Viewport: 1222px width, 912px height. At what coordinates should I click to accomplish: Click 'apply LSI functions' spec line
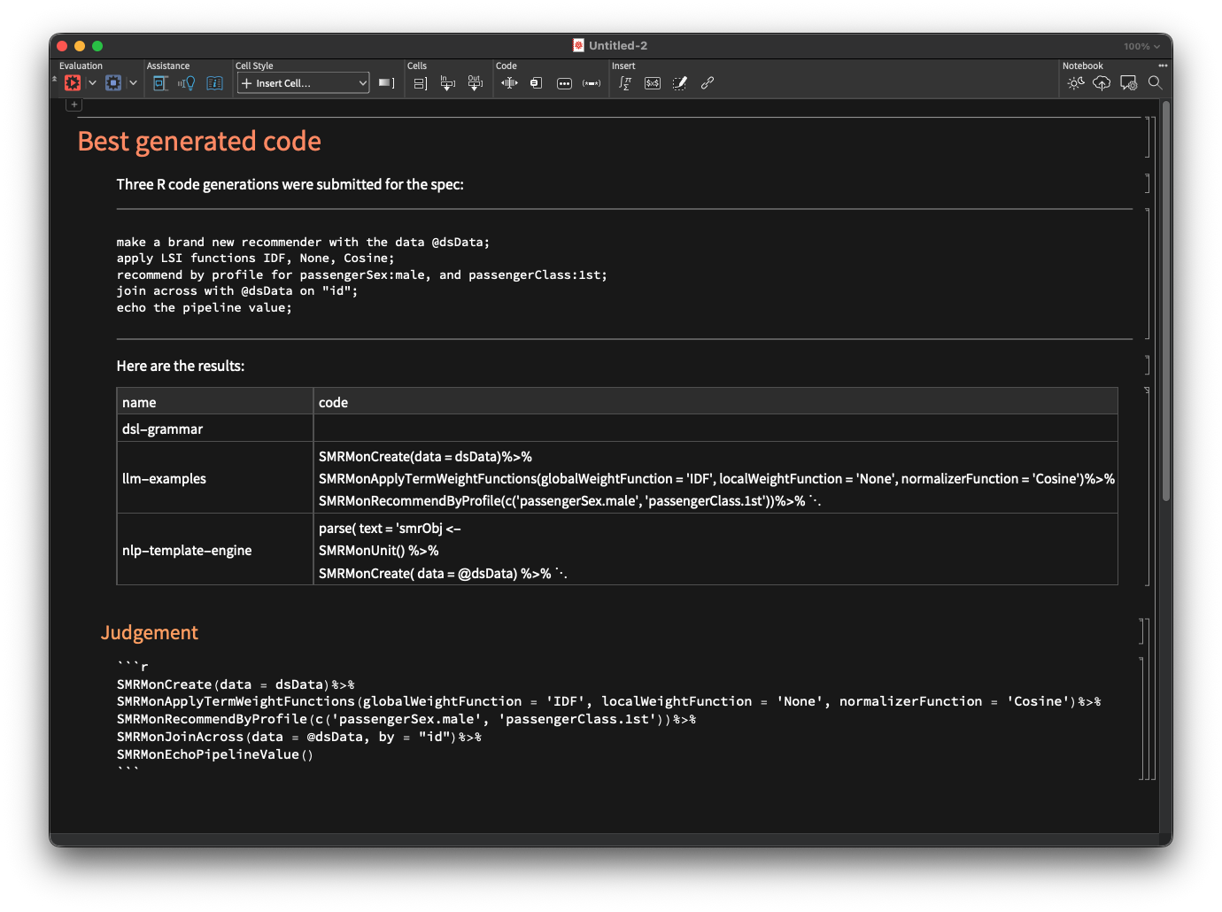pos(255,258)
